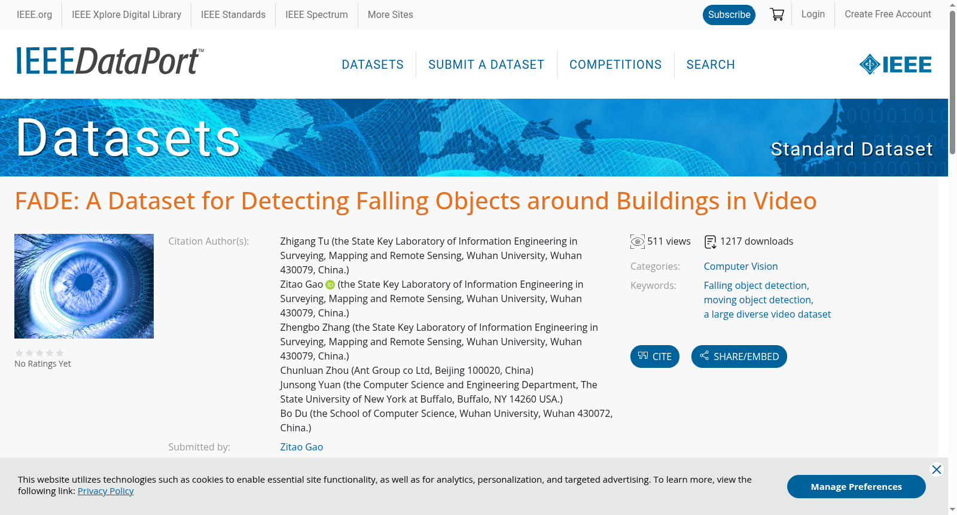Click the Cite button
Screen dimensions: 957x515
(655, 356)
